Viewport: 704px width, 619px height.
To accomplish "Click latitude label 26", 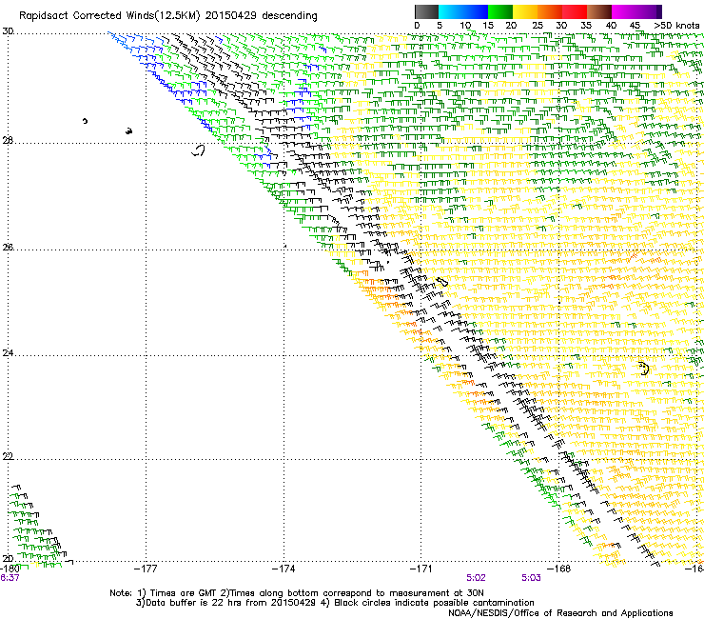I will pos(8,248).
